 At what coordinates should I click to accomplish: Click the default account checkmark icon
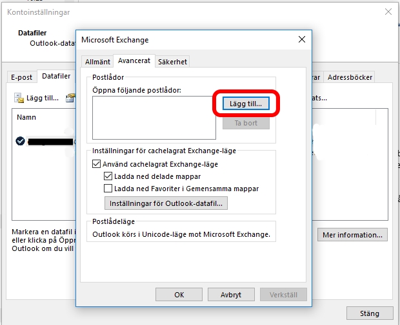(x=20, y=141)
